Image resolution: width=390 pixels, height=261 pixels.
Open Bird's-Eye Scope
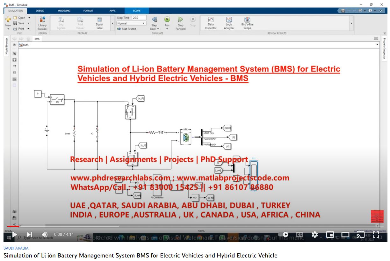[247, 23]
